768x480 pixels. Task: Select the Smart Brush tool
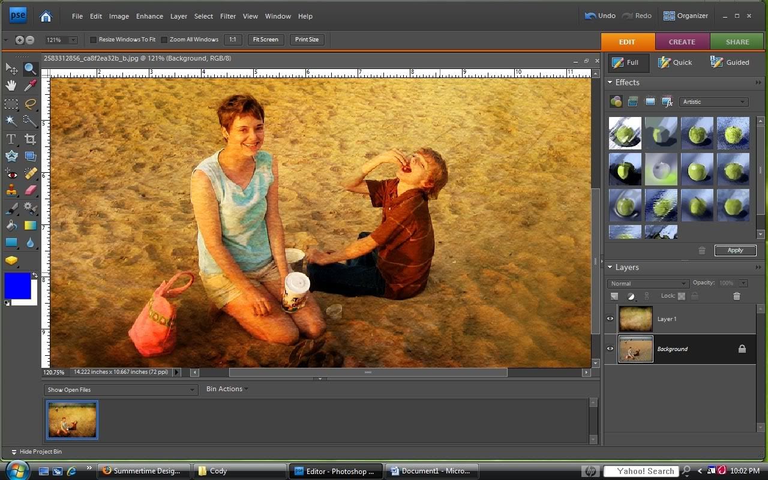[x=30, y=209]
